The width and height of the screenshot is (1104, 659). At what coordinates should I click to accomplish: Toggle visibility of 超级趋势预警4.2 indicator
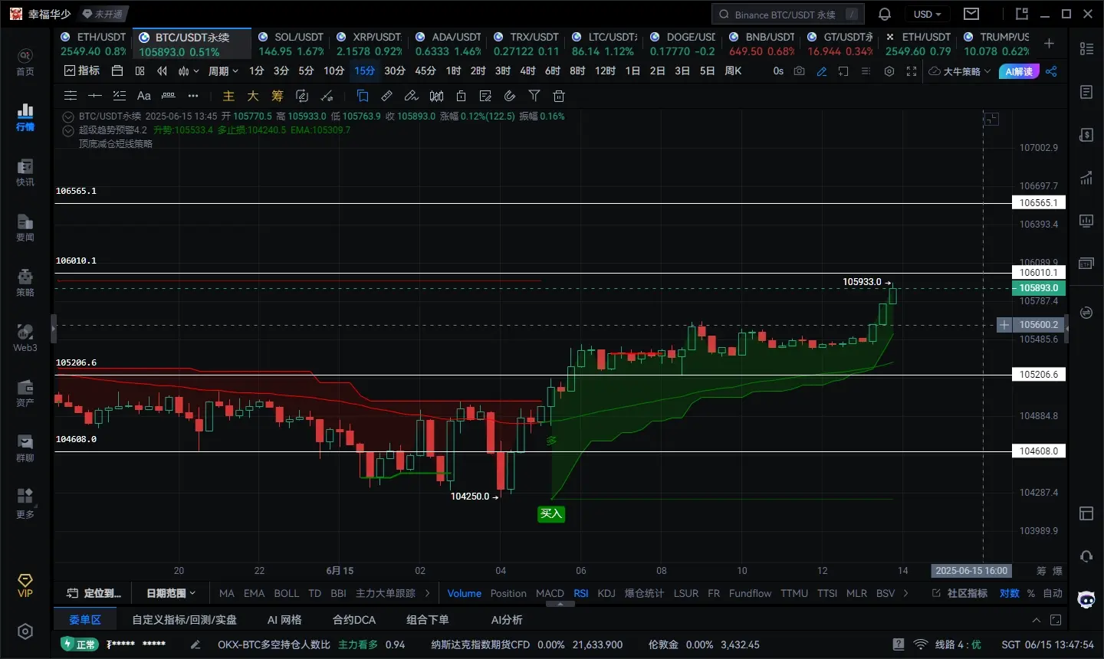point(68,130)
